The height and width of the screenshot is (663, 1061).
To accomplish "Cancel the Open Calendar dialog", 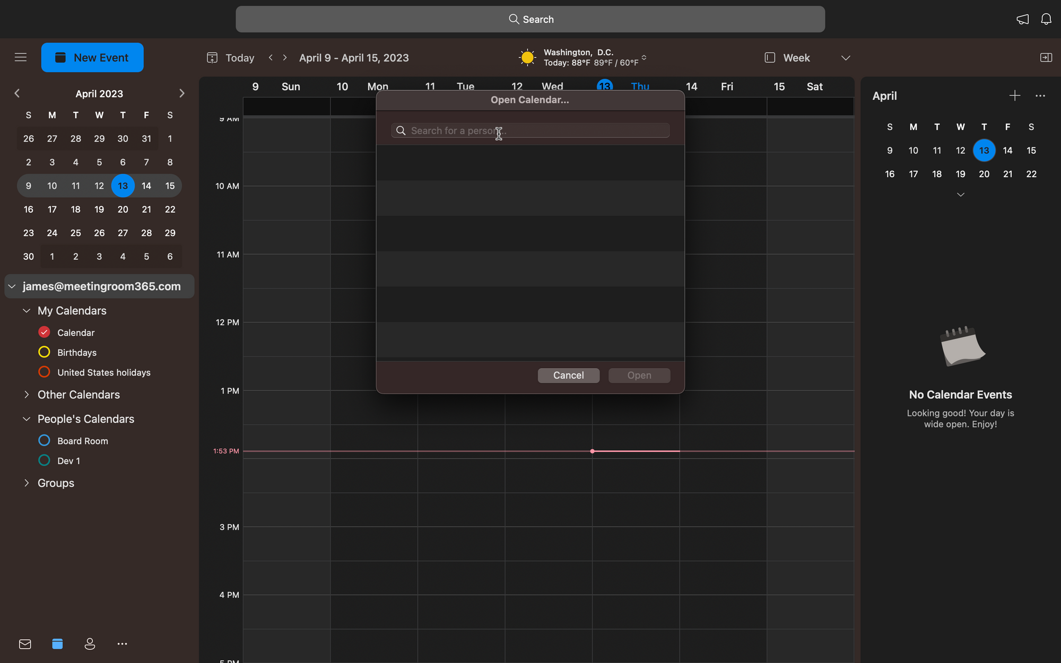I will 569,375.
